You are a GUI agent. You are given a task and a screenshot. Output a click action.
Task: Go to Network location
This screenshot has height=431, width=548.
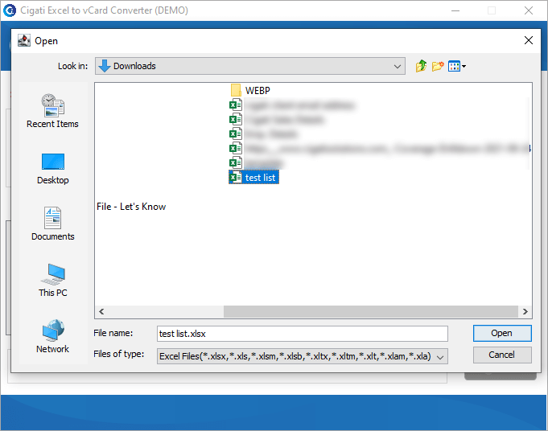pos(53,337)
